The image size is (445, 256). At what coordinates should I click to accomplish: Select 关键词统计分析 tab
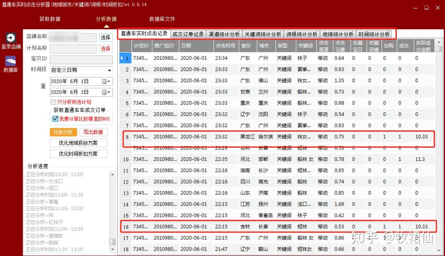(x=263, y=34)
